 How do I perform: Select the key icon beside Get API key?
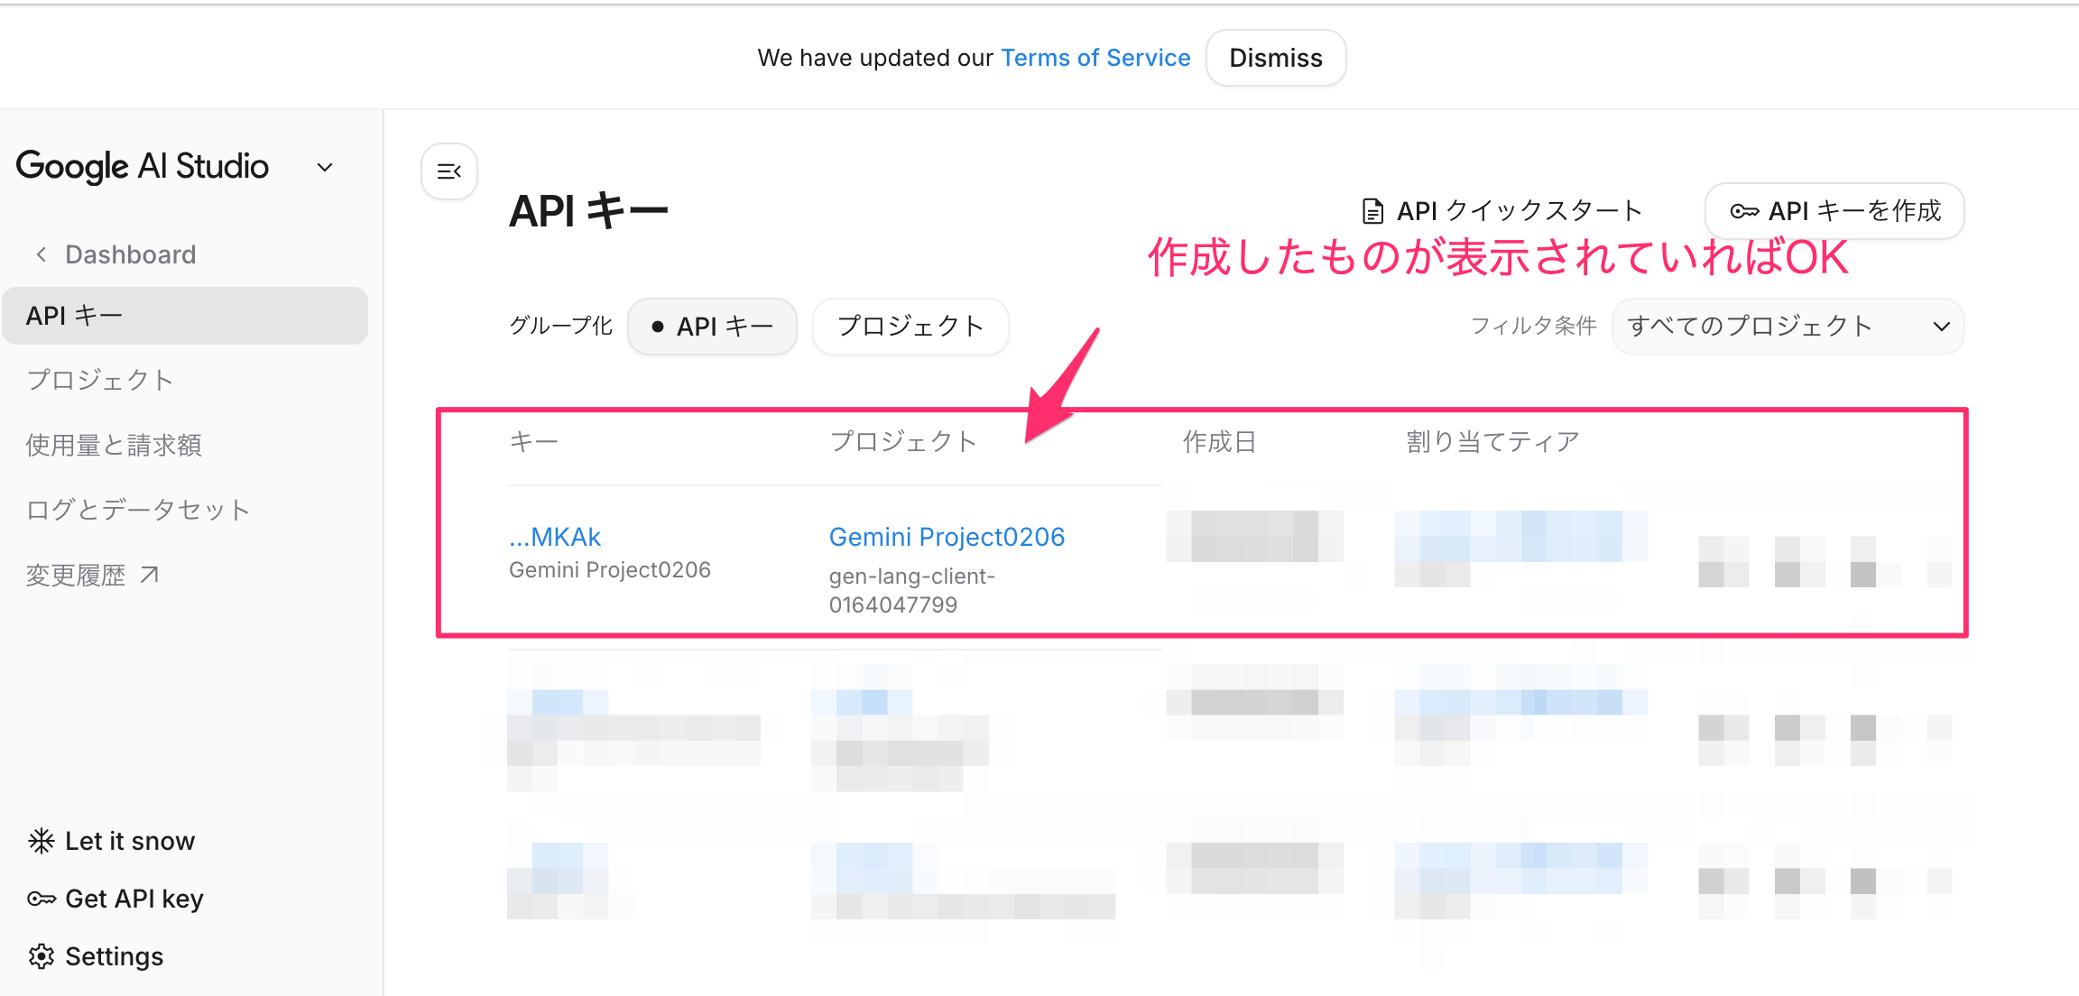tap(40, 898)
